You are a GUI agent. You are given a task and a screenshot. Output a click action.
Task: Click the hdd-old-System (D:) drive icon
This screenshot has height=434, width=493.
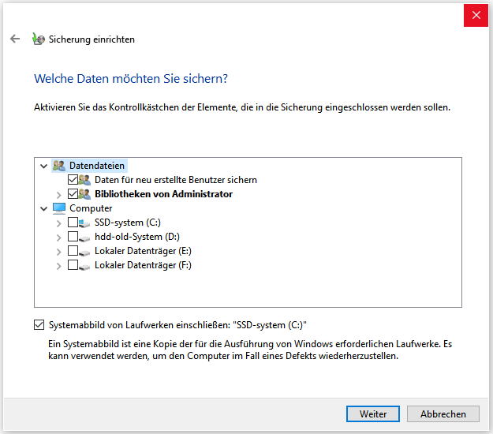tap(85, 237)
